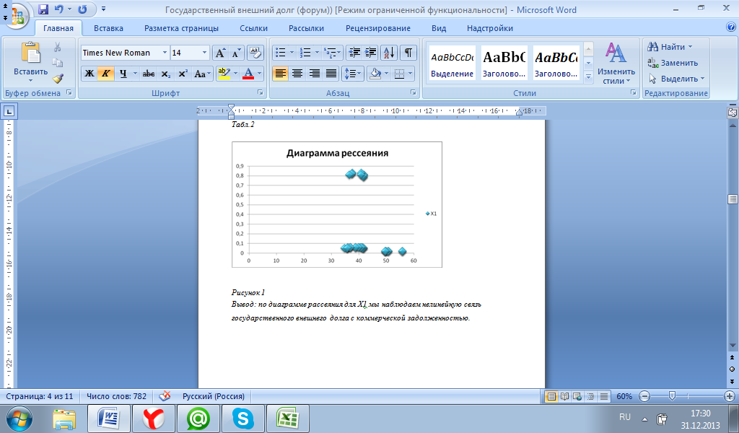
Task: Open the Вид tab
Action: coord(439,28)
